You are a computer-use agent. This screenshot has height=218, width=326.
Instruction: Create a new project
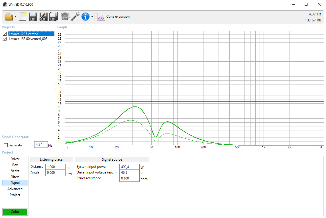point(23,17)
